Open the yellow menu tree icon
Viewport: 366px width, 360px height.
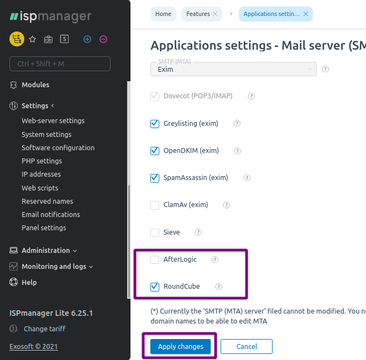coord(17,39)
